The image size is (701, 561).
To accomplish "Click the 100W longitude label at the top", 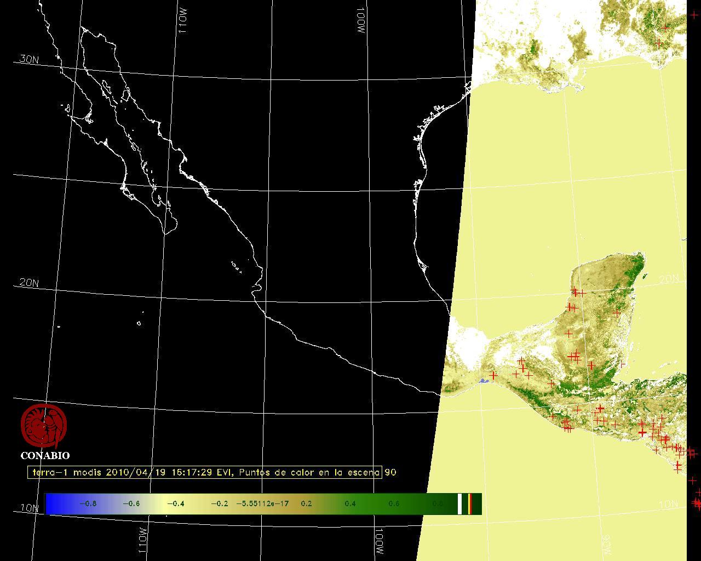I will (x=360, y=22).
